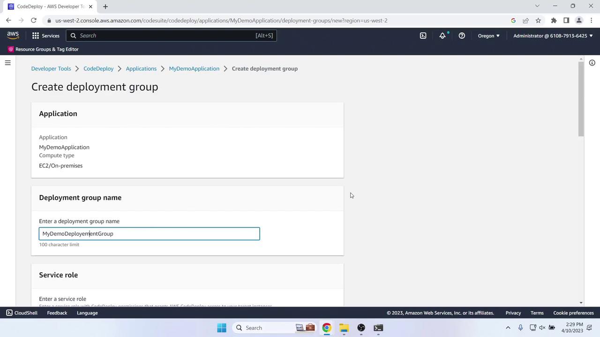
Task: Open the Privacy link
Action: click(x=513, y=313)
